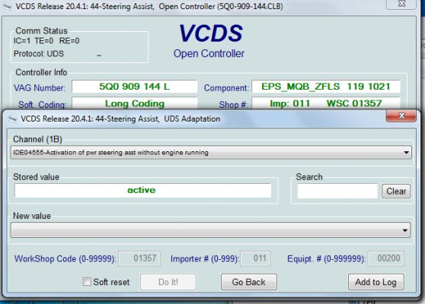Screen dimensions: 425x304
Task: Click the Open Controller window title icon
Action: pyautogui.click(x=7, y=7)
